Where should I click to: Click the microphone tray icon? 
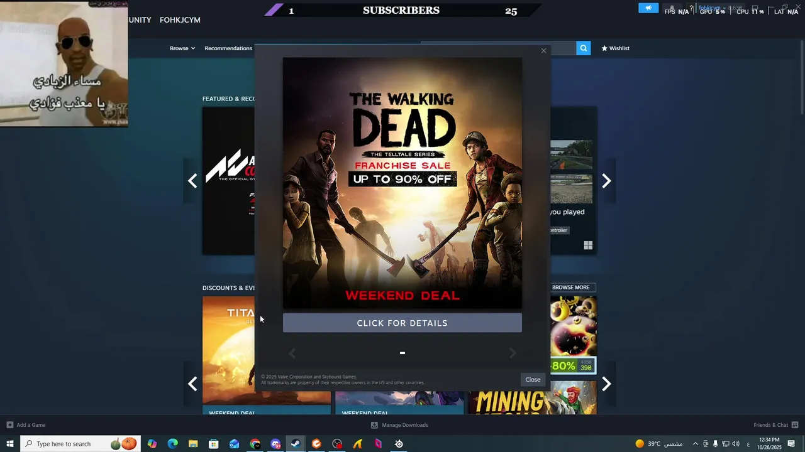click(715, 444)
